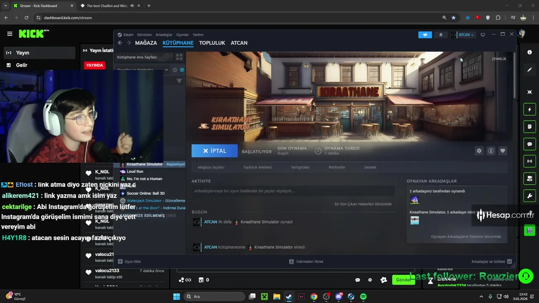
Task: Open Rehberler link
Action: (337, 167)
